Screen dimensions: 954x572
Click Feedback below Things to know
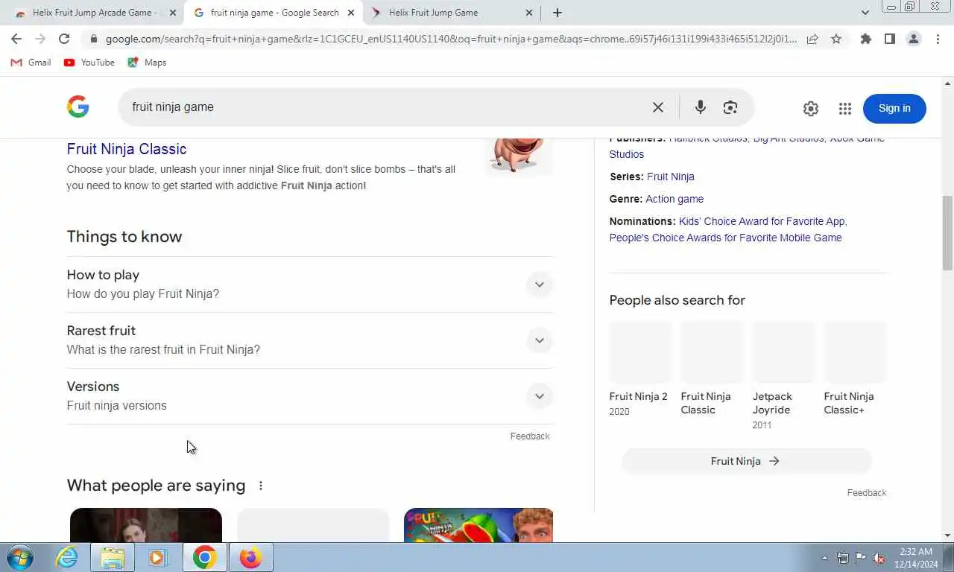[530, 436]
